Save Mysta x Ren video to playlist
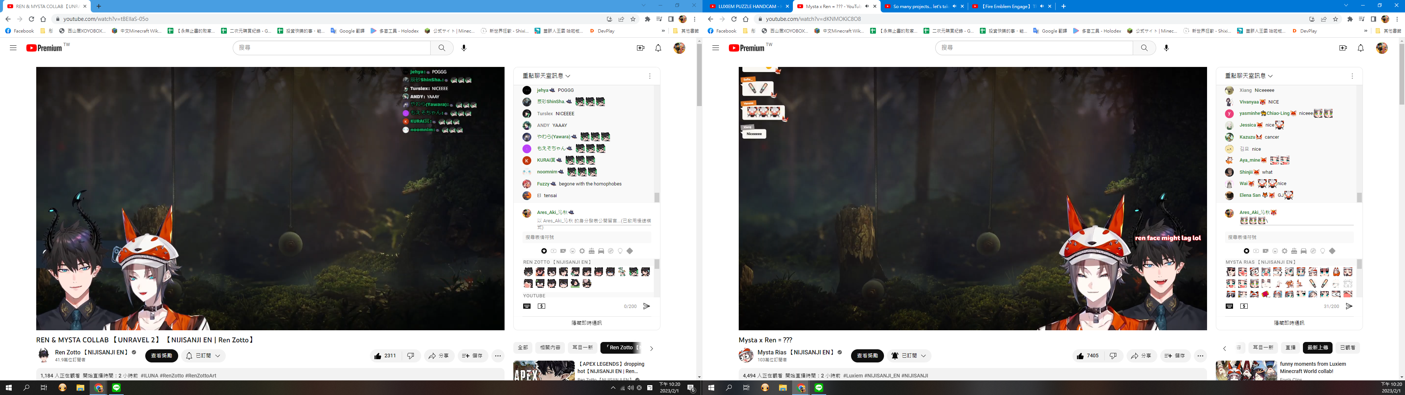1405x395 pixels. [1175, 356]
